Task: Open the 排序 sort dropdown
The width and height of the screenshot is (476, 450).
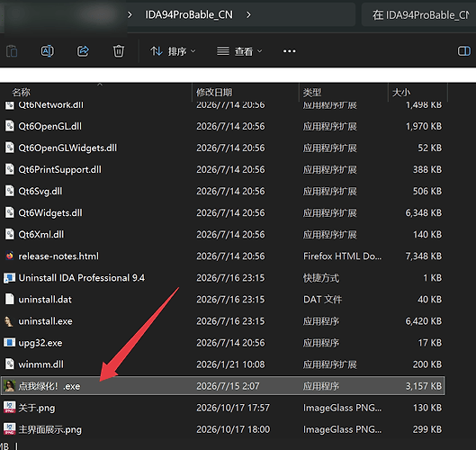Action: [x=173, y=51]
